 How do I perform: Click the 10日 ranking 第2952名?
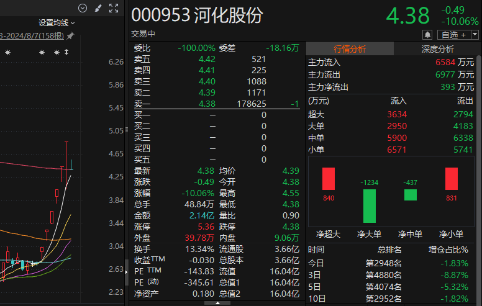[x=384, y=299]
